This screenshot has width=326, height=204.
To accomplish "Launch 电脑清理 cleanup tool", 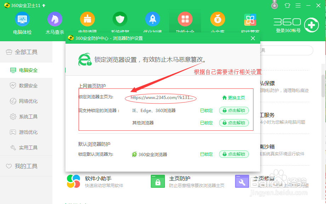I will 87,19.
